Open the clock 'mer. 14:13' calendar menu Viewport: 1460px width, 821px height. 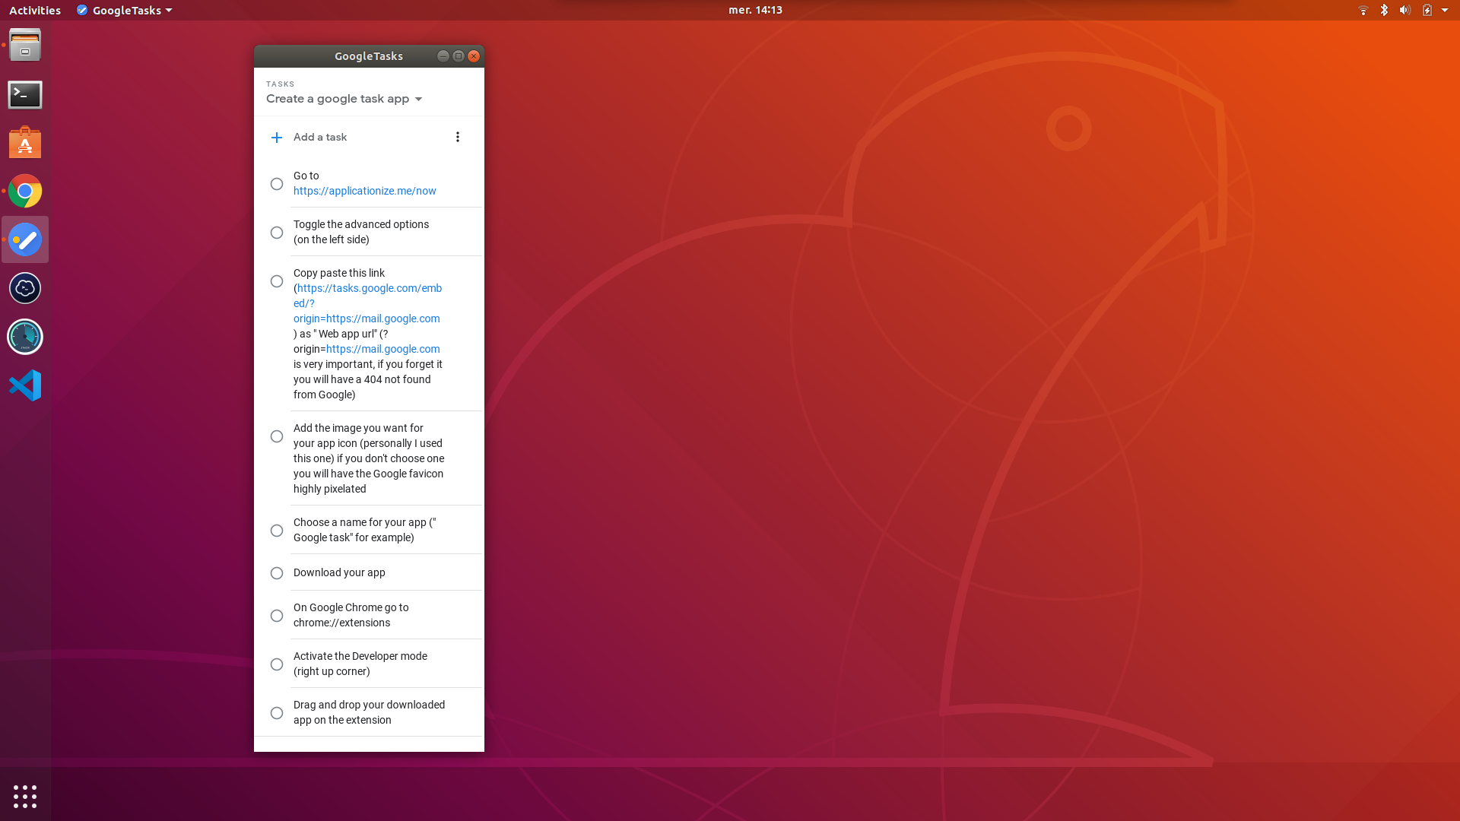point(755,10)
